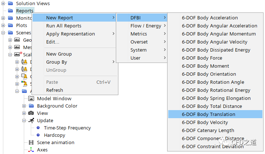Collapse the Update node

coord(24,121)
